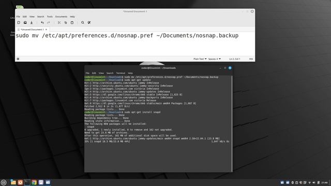This screenshot has width=331, height=186.
Task: Maximize the terminal window
Action: [225, 68]
